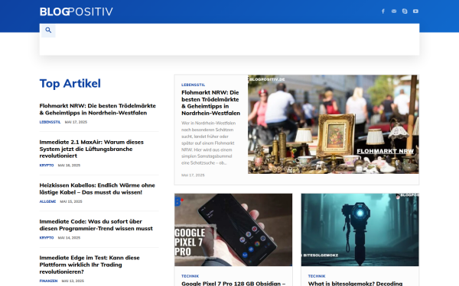The height and width of the screenshot is (286, 459).
Task: Click FINANZEN tag beside Mai 13, 2025
Action: pyautogui.click(x=49, y=281)
